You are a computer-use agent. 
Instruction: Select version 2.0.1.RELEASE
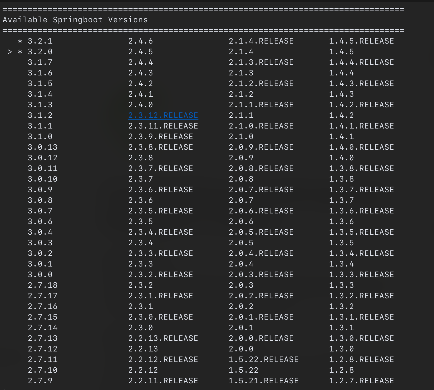tap(261, 317)
